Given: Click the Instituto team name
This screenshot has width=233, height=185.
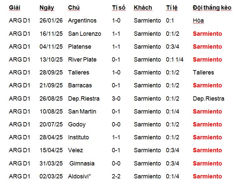Looking at the screenshot, I should pyautogui.click(x=78, y=137).
